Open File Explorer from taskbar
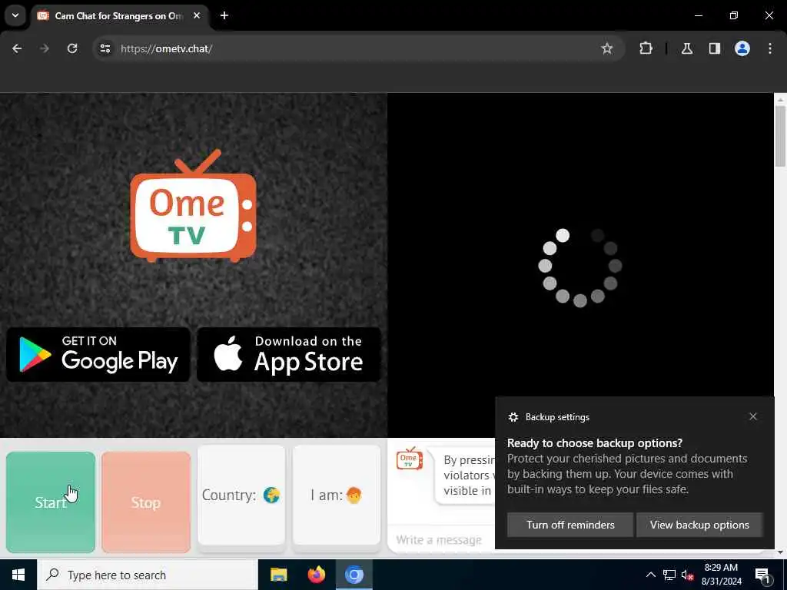The width and height of the screenshot is (787, 590). [278, 575]
